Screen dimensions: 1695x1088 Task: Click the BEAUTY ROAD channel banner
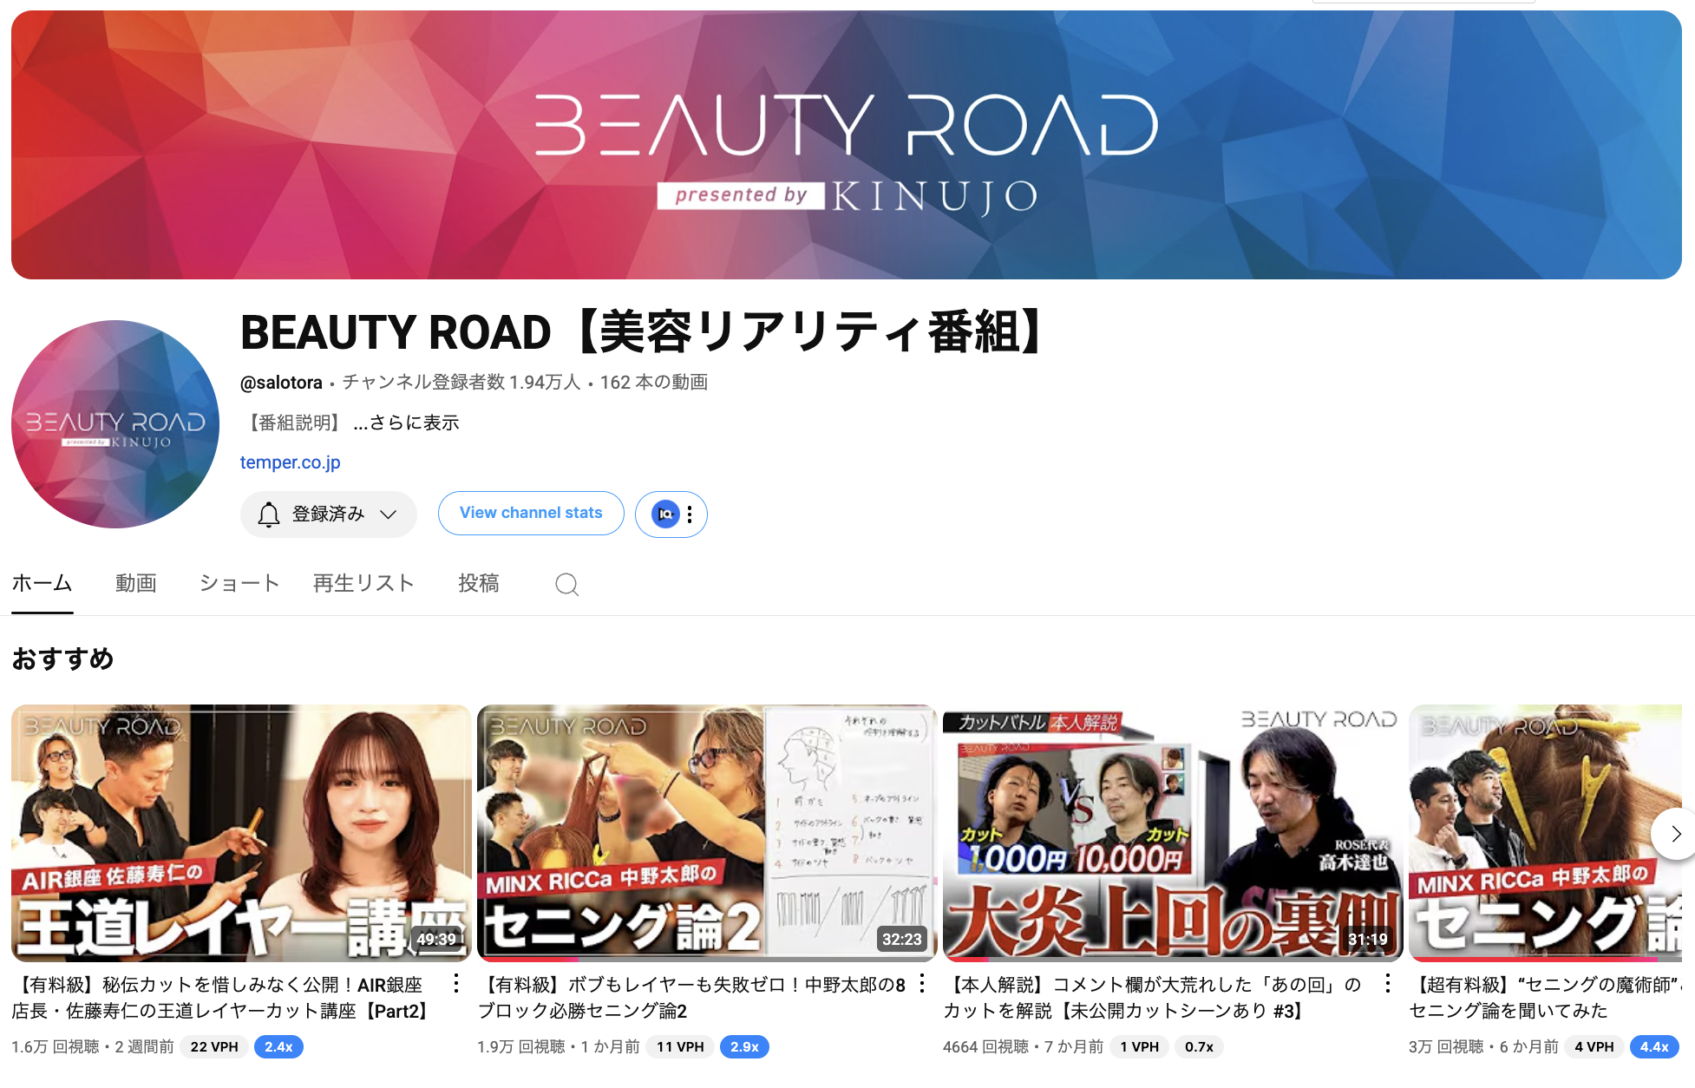click(847, 145)
